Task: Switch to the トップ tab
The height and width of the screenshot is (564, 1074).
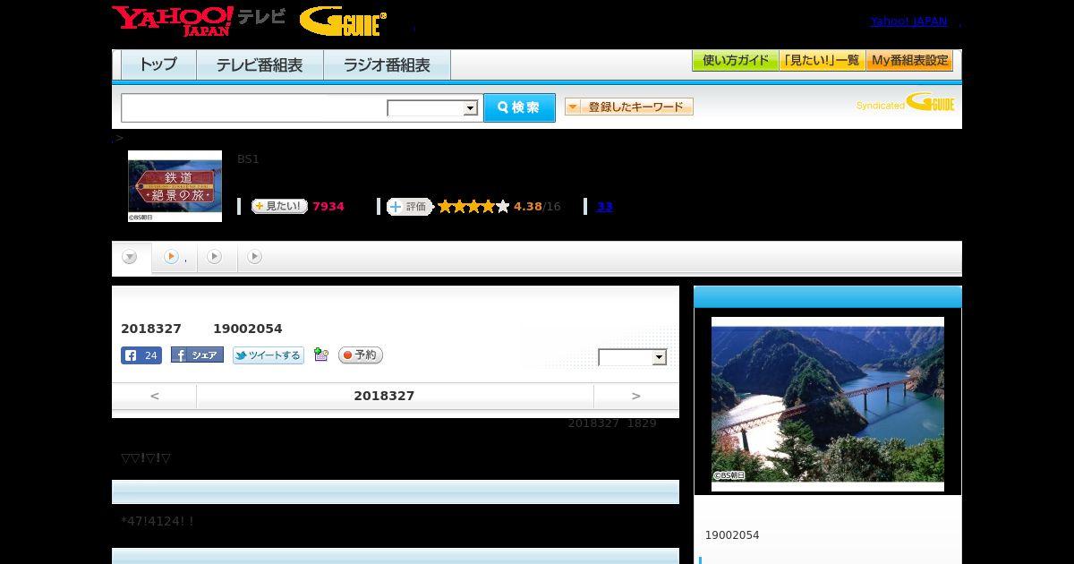Action: click(x=158, y=64)
